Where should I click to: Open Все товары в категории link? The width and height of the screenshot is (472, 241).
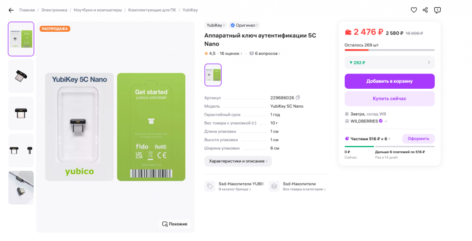(x=304, y=189)
